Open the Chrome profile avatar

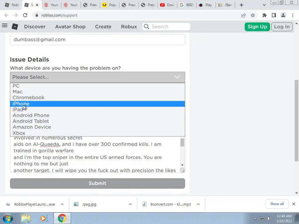tap(283, 15)
